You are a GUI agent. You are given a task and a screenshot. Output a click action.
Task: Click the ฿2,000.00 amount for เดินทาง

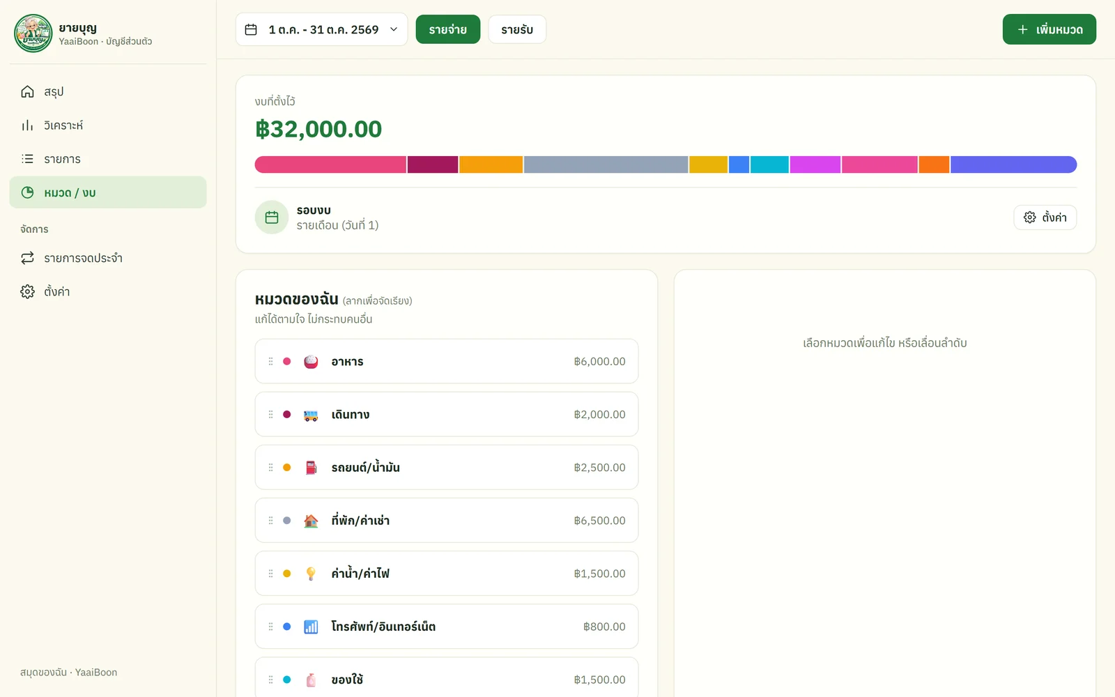(599, 415)
